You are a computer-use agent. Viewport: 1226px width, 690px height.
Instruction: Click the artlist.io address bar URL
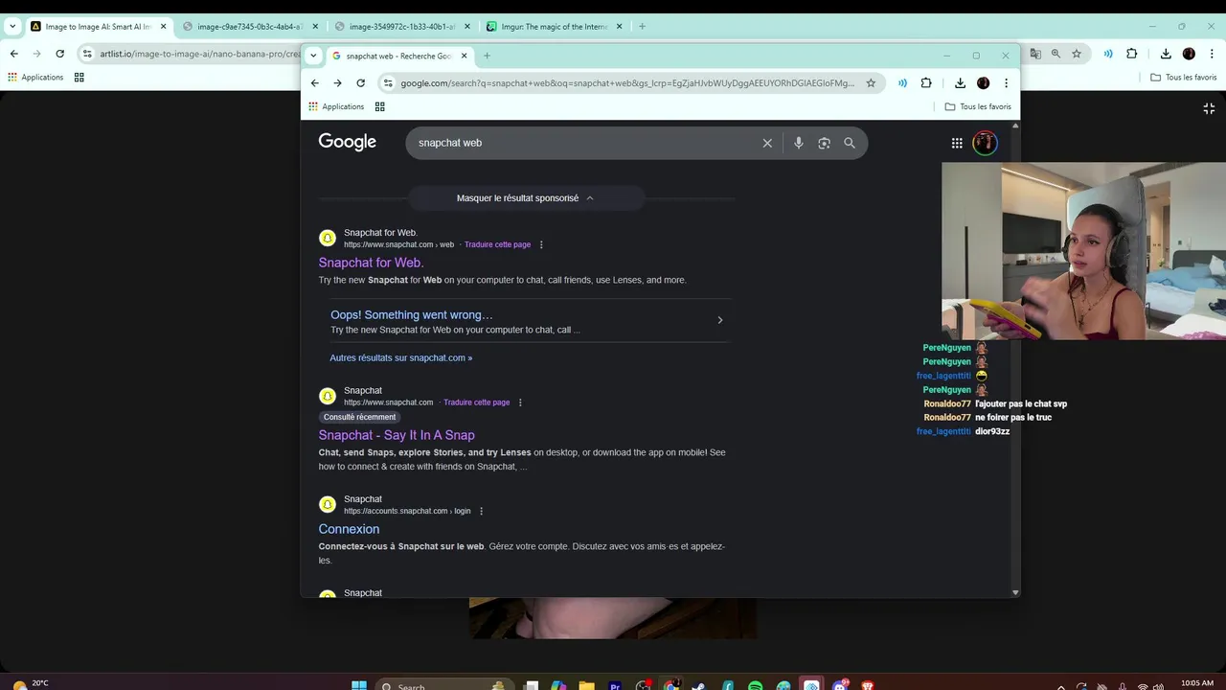click(200, 54)
